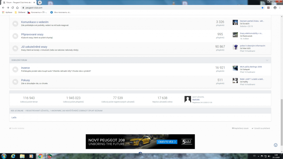Screen dimensions: 283x159
Task: Click the speech bubble icon beside Komunikace s vedením
Action: [15, 24]
